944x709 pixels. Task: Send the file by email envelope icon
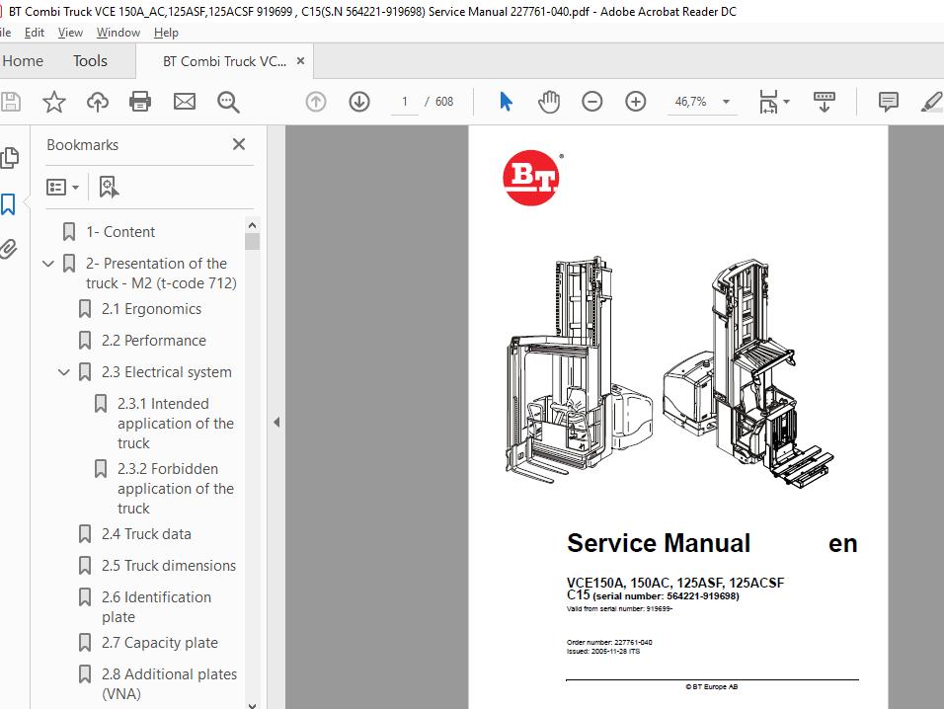pos(185,102)
